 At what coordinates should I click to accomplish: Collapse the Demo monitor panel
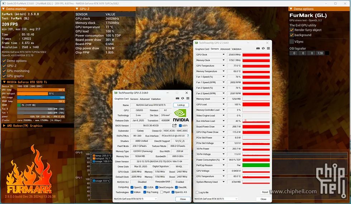[3, 9]
